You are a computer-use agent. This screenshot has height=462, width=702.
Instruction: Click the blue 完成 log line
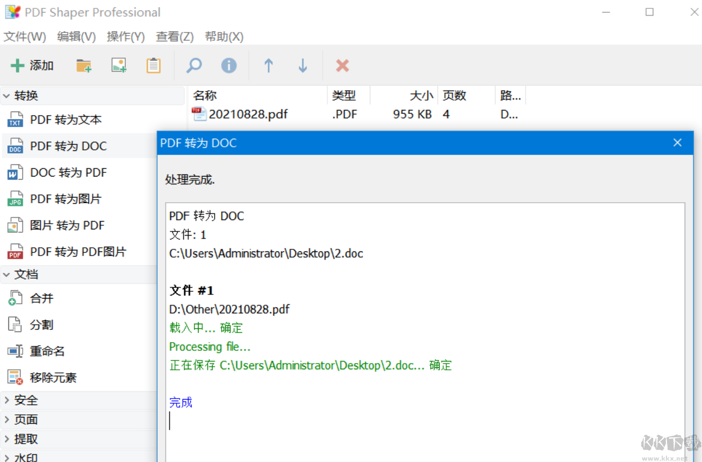coord(181,402)
